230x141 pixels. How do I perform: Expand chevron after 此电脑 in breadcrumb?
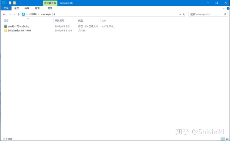[39, 14]
